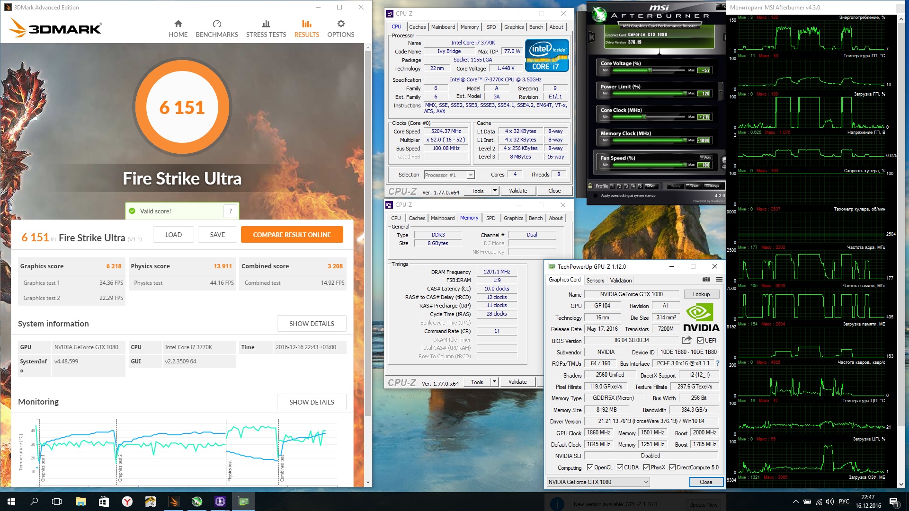Show System information details in 3DMark
The height and width of the screenshot is (511, 909).
(312, 324)
